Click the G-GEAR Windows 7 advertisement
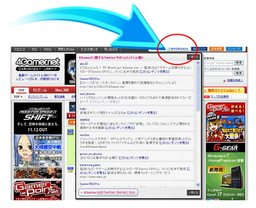 [x=225, y=172]
